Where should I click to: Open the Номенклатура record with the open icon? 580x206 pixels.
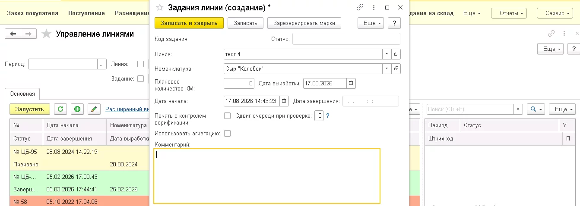[x=396, y=69]
